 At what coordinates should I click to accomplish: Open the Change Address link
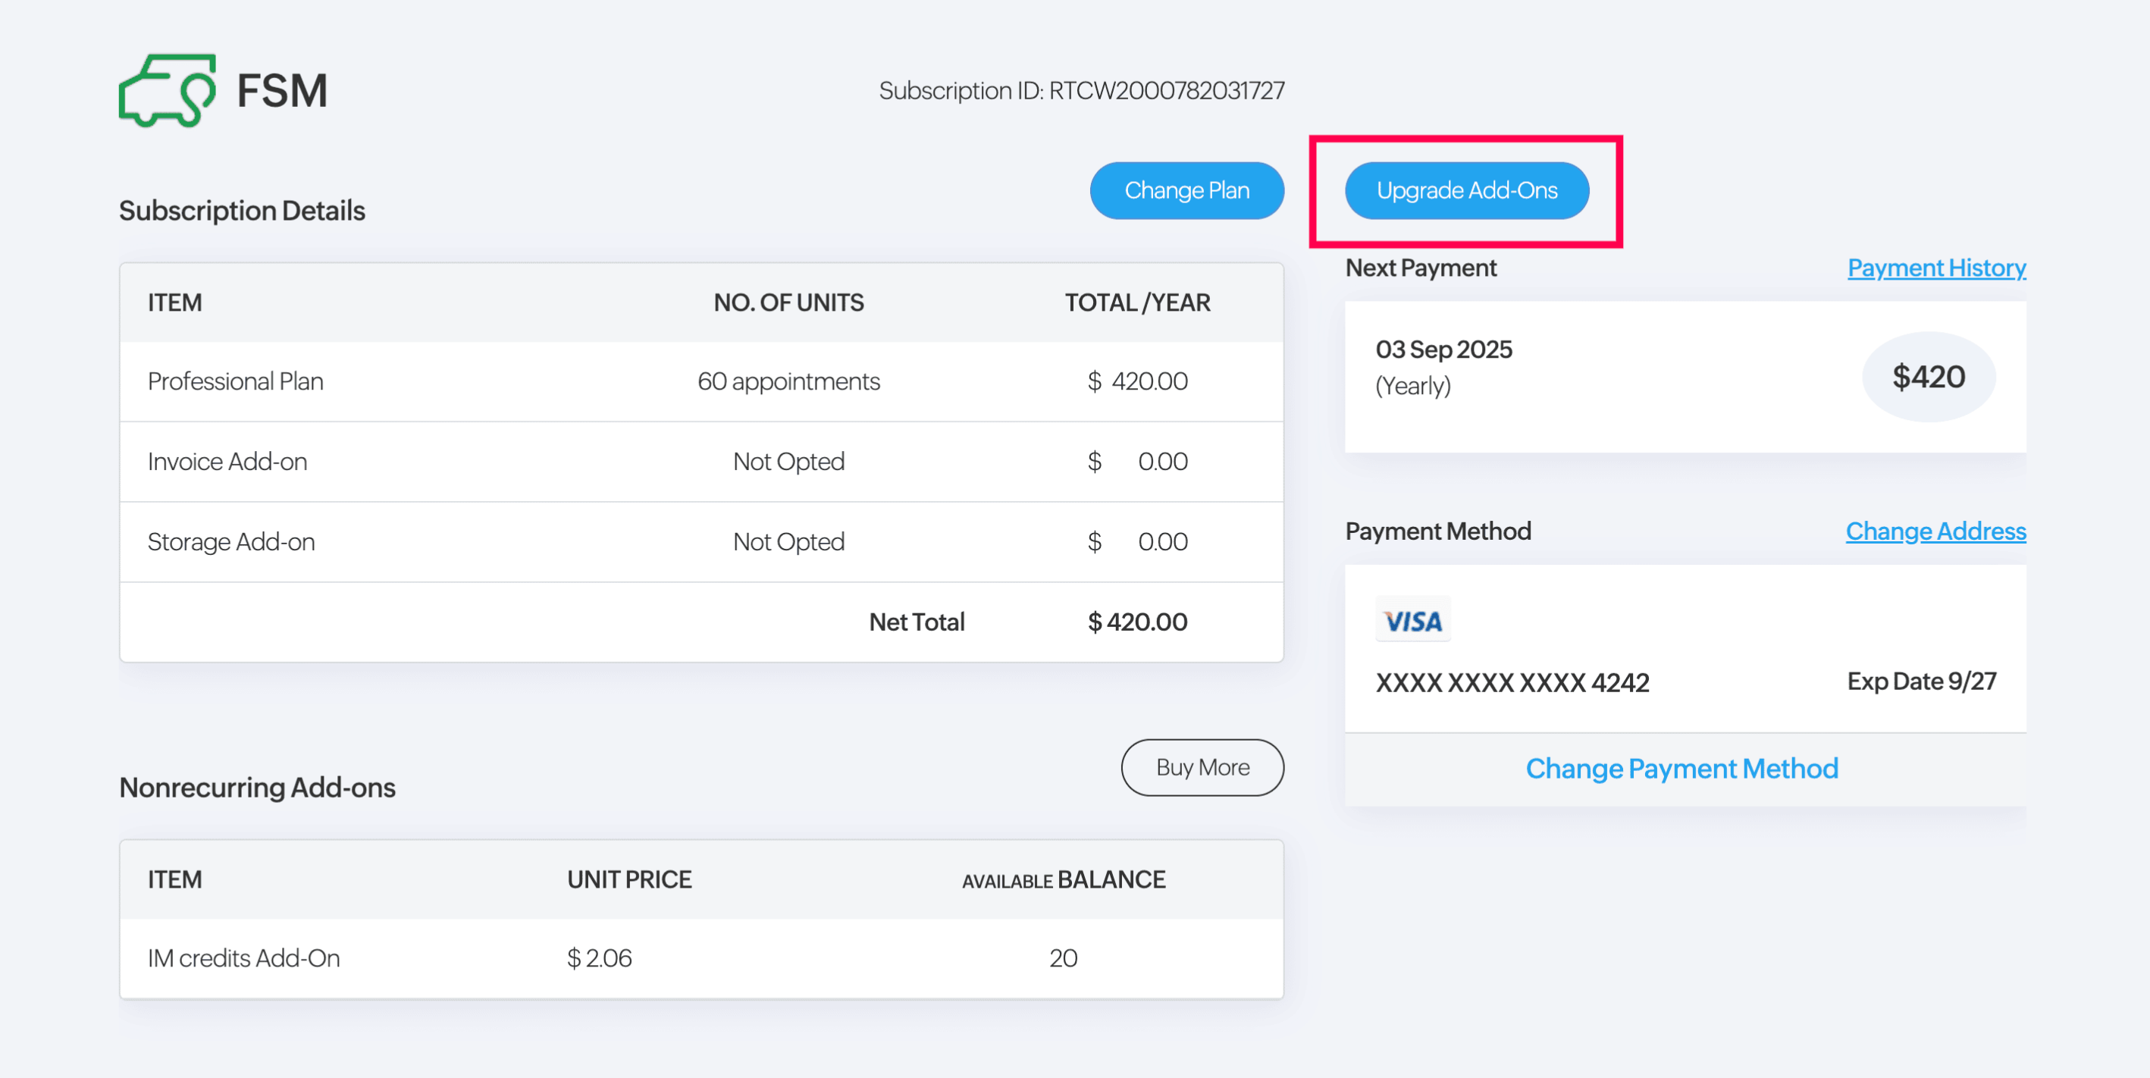pos(1935,531)
